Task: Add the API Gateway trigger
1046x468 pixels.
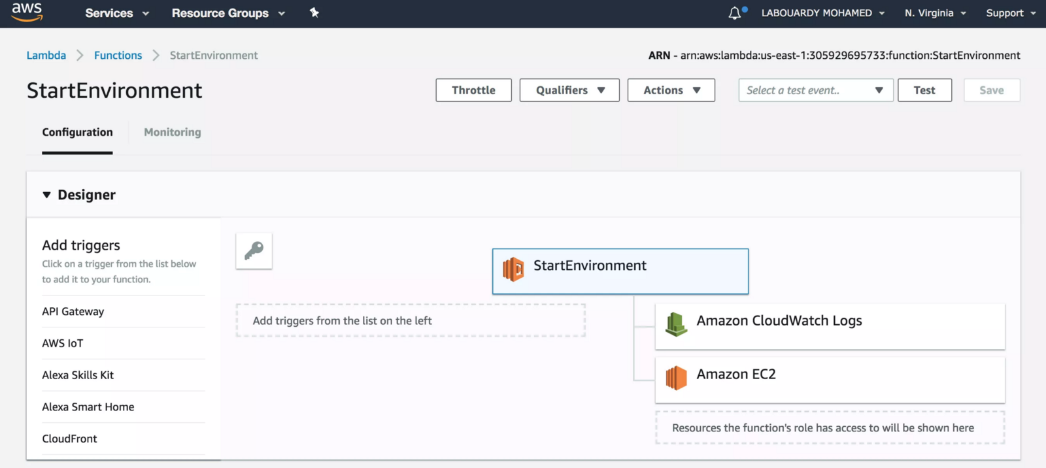Action: [73, 312]
